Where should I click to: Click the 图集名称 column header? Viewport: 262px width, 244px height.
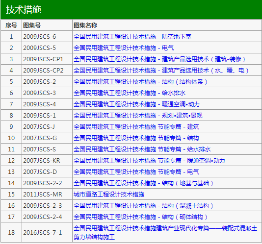[85, 25]
